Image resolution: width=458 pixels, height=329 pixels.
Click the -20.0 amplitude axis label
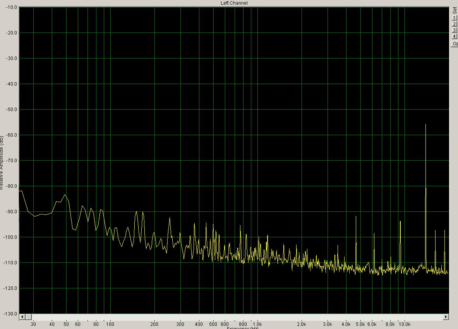(11, 33)
